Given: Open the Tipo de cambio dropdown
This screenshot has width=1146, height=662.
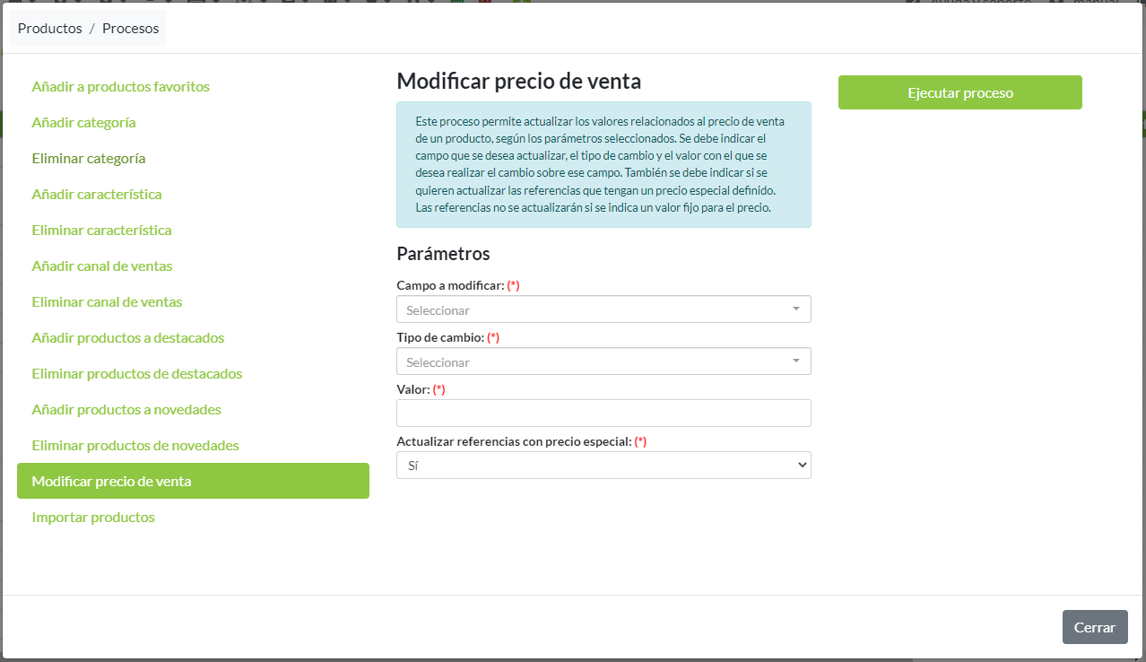Looking at the screenshot, I should point(603,361).
